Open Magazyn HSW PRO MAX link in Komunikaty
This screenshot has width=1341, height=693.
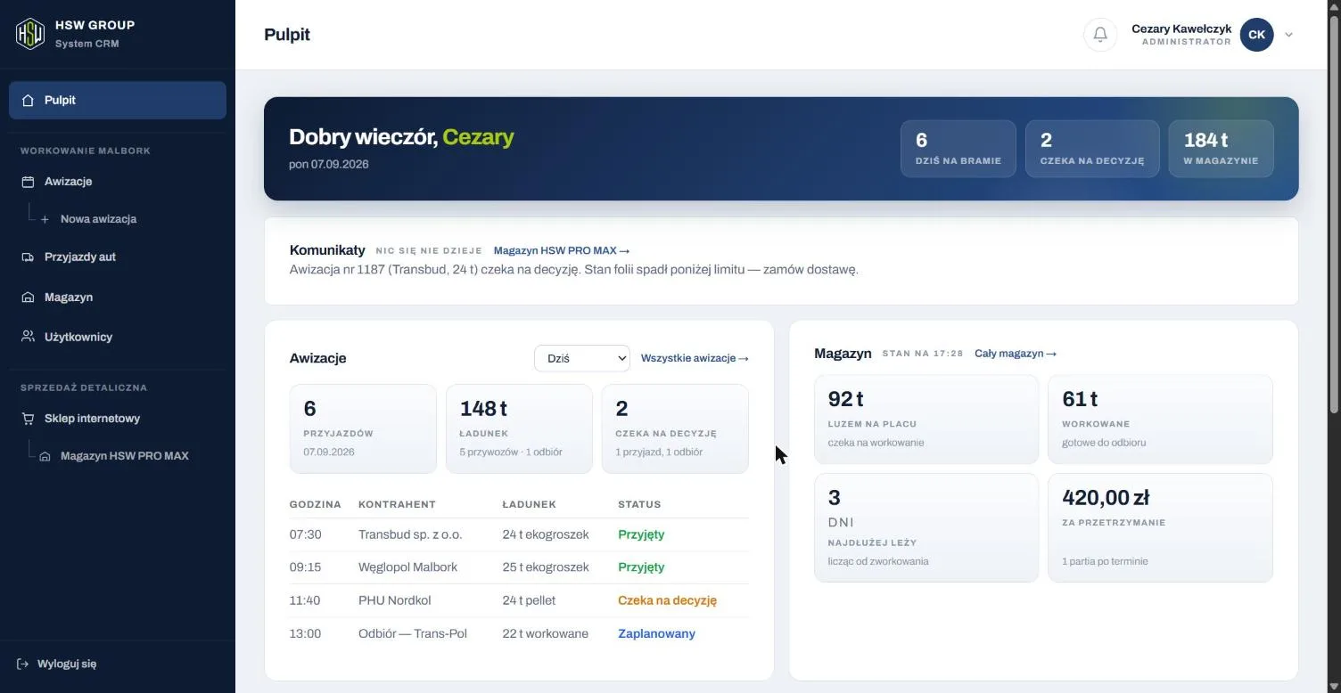pyautogui.click(x=562, y=251)
